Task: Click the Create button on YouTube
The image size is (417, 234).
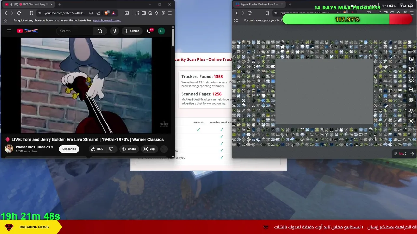Action: click(x=132, y=31)
